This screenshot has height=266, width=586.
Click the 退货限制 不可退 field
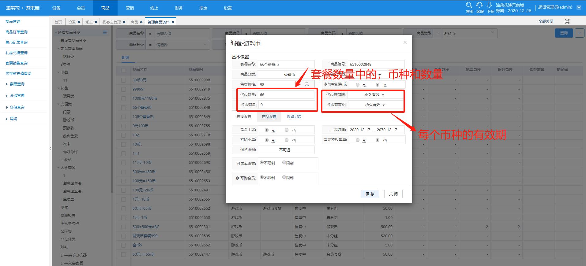click(286, 150)
